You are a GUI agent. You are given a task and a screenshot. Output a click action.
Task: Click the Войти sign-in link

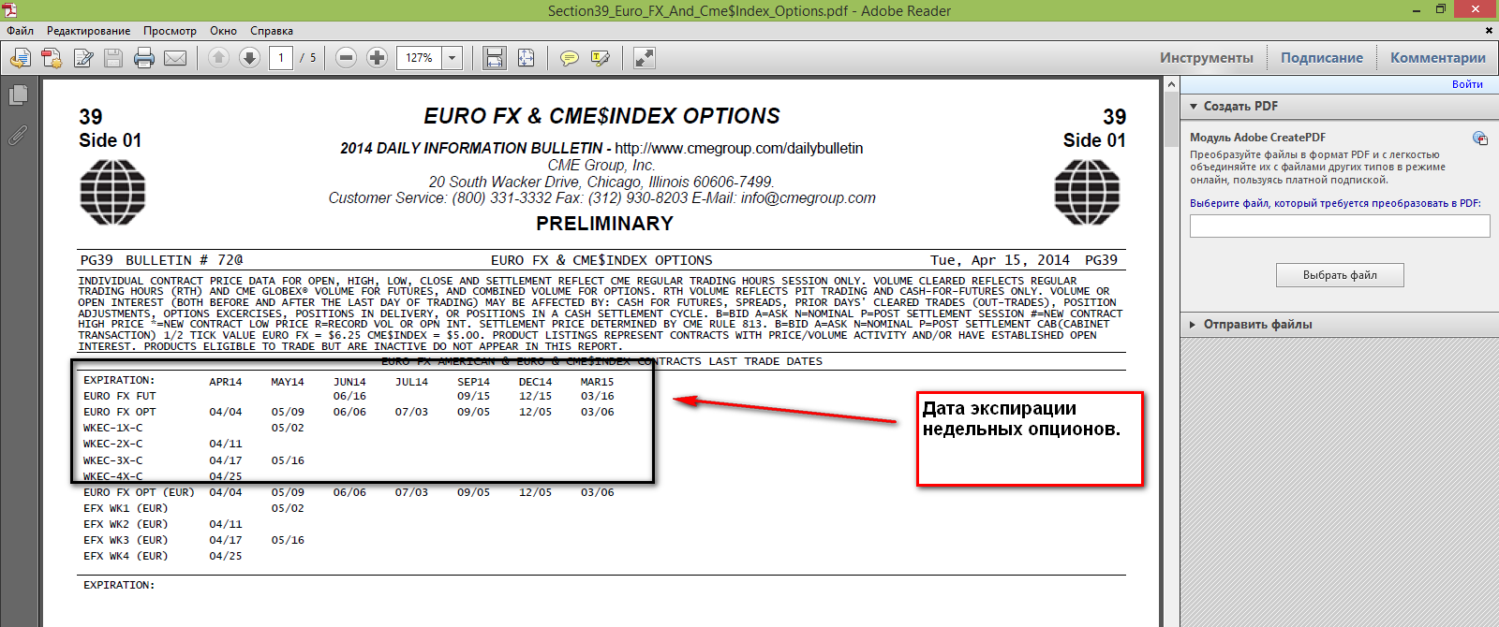[x=1467, y=84]
